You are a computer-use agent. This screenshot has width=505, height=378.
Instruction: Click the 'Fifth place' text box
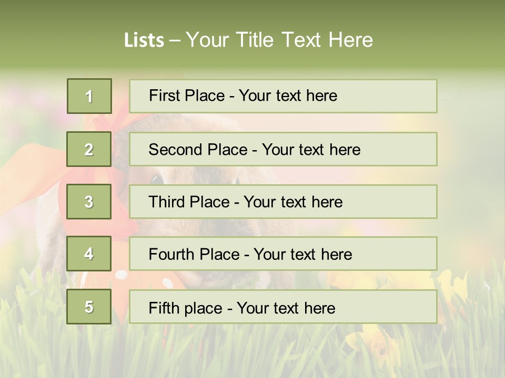283,307
